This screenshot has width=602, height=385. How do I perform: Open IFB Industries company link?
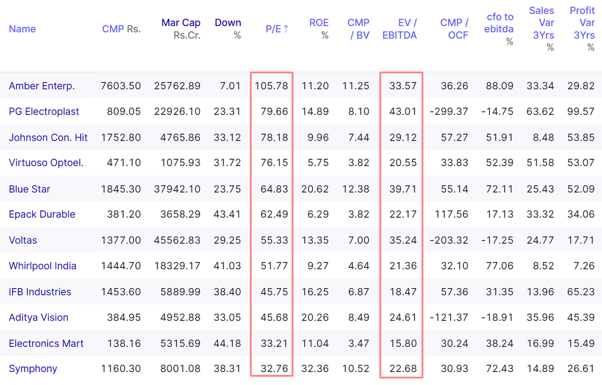pyautogui.click(x=40, y=292)
